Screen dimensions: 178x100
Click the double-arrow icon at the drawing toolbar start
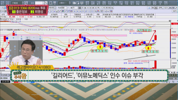[3, 11]
